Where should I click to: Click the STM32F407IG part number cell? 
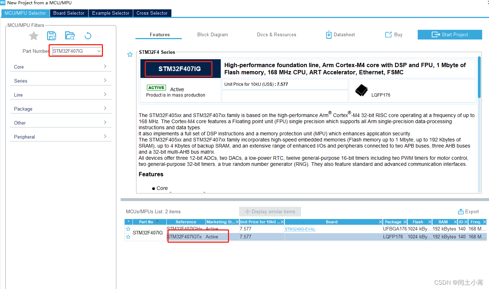pyautogui.click(x=149, y=233)
